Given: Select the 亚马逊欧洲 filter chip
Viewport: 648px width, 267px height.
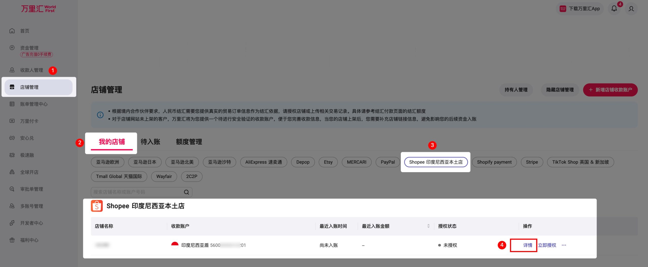Looking at the screenshot, I should [x=107, y=162].
